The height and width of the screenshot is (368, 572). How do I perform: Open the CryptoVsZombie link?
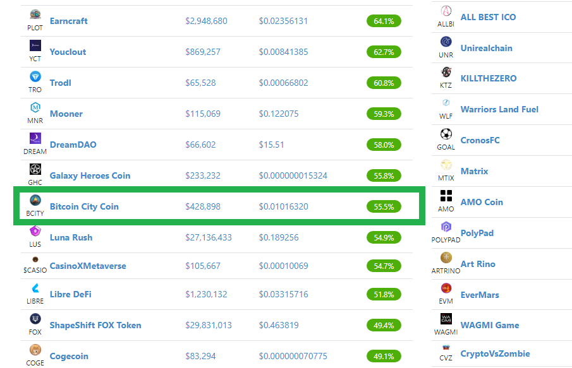coord(495,353)
